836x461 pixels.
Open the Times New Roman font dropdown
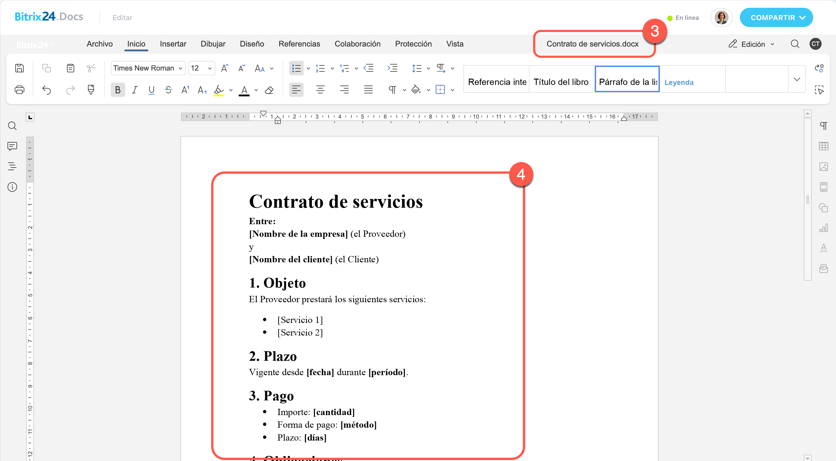(148, 68)
